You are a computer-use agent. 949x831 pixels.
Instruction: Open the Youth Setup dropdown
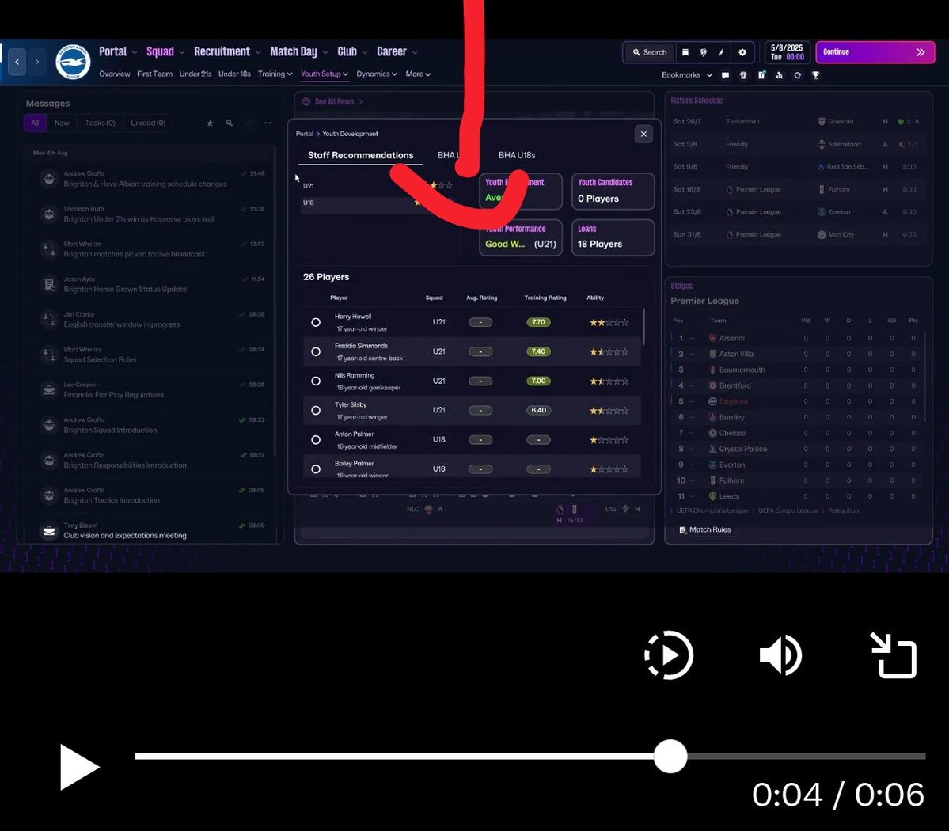(x=325, y=74)
